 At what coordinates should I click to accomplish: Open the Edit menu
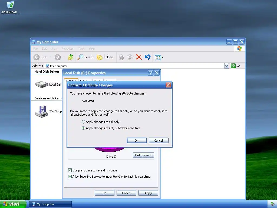[x=44, y=48]
